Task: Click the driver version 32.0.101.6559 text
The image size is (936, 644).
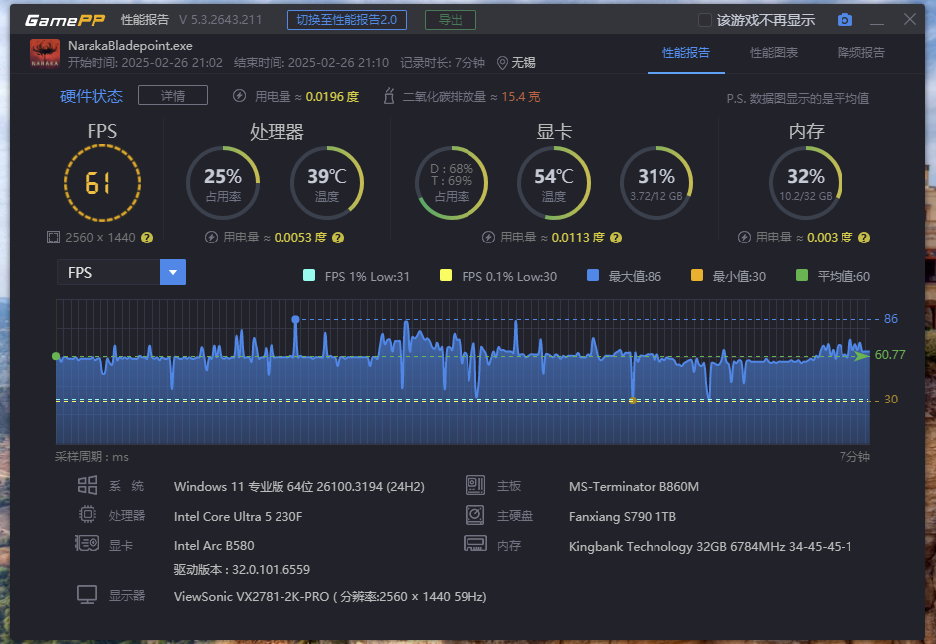Action: 242,570
